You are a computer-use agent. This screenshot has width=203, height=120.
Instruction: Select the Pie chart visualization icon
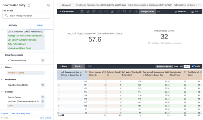pos(118,11)
